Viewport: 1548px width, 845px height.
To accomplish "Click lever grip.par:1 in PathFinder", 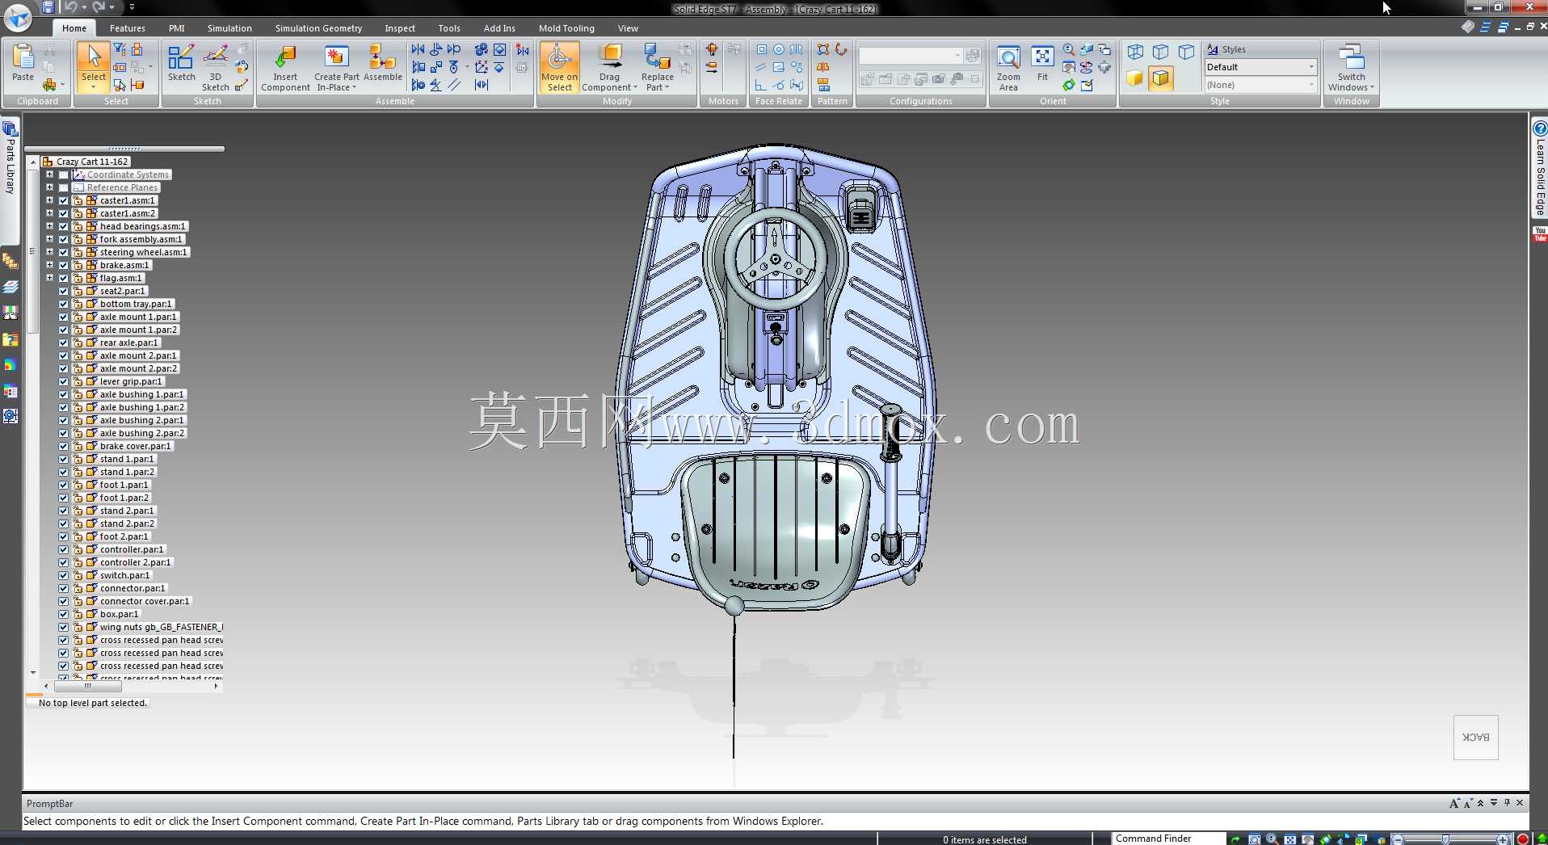I will [131, 381].
